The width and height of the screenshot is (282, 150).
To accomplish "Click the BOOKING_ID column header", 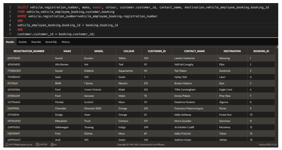I will pyautogui.click(x=261, y=51).
